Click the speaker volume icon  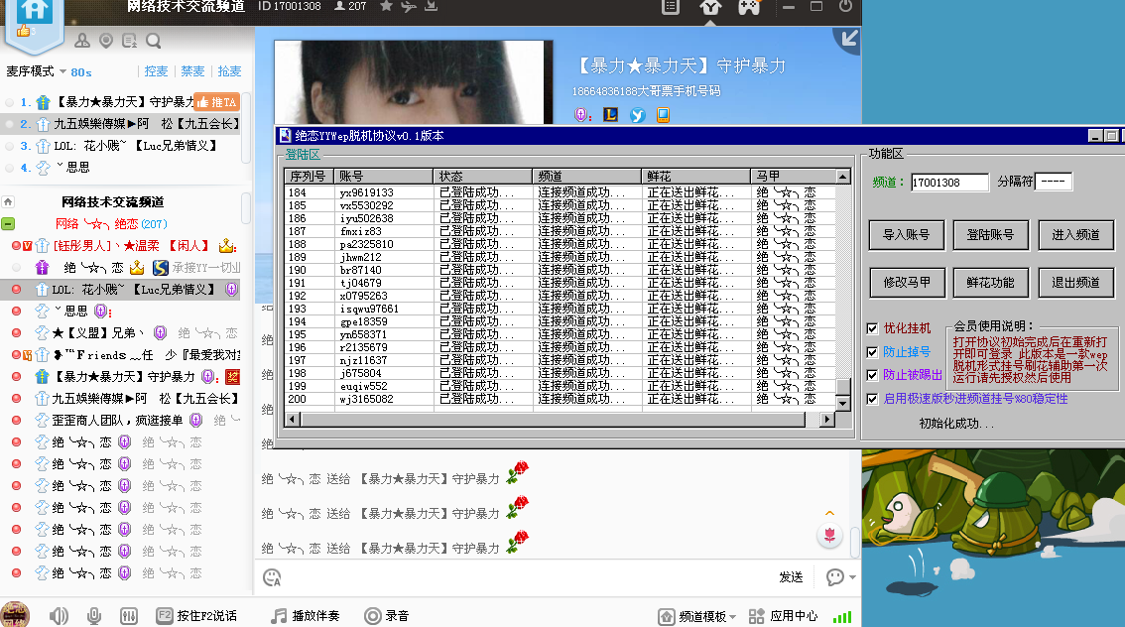(x=59, y=615)
